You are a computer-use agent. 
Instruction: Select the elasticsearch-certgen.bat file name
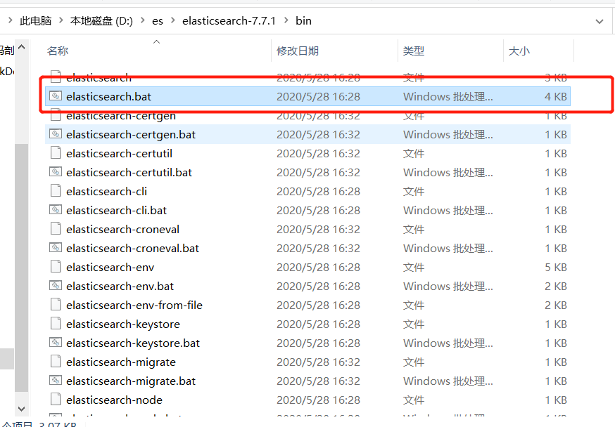(131, 135)
